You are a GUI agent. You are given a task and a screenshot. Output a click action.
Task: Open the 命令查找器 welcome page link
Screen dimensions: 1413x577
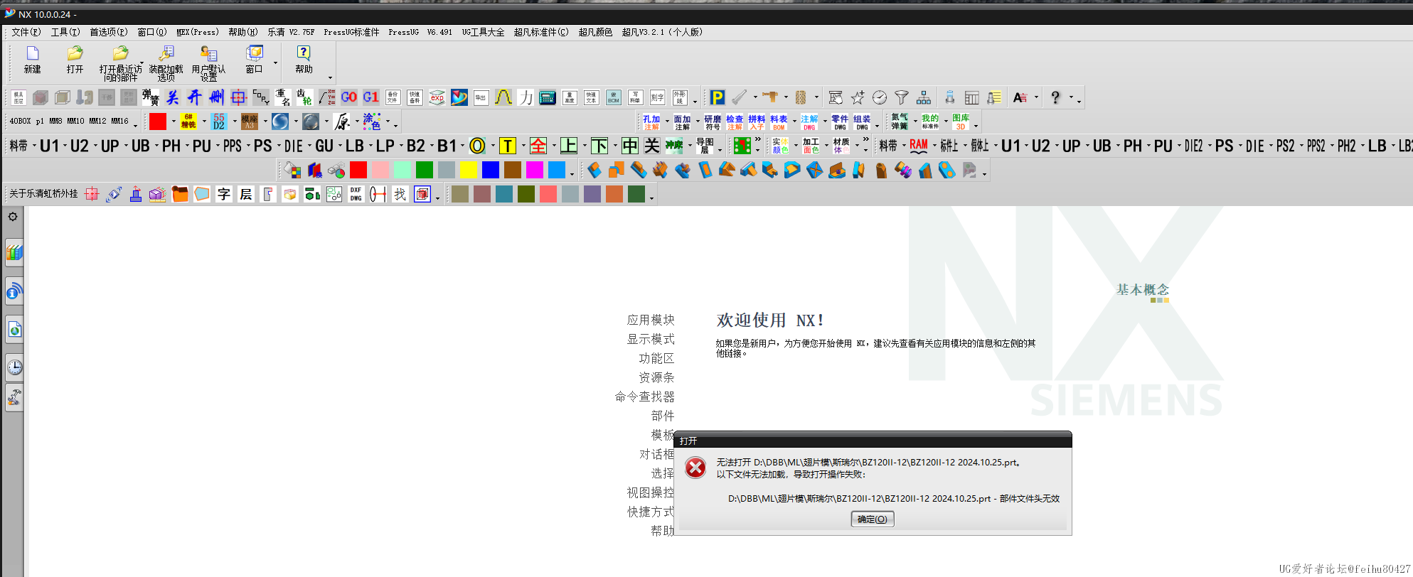645,397
